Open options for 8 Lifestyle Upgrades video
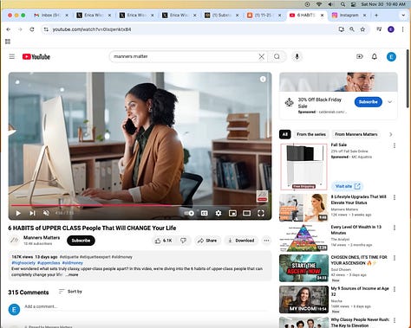411x328 pixels. click(395, 197)
